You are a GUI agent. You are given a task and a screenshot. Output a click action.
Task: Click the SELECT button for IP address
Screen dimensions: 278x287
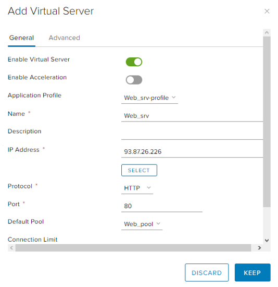pos(139,170)
